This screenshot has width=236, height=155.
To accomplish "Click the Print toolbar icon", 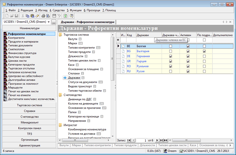I will pos(43,16).
